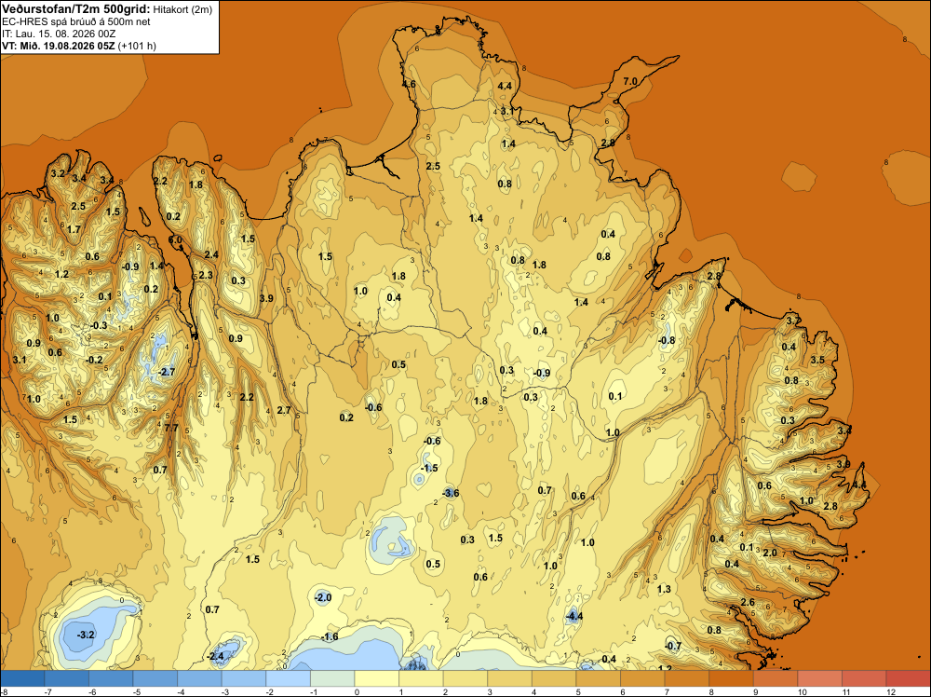Pick the legend swatch between -1 and 0

coord(332,678)
